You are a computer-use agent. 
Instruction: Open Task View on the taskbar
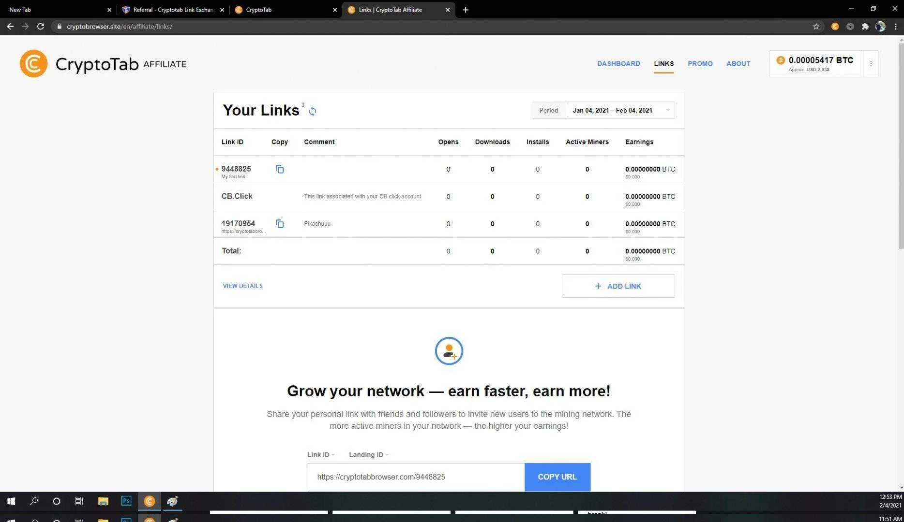tap(79, 501)
